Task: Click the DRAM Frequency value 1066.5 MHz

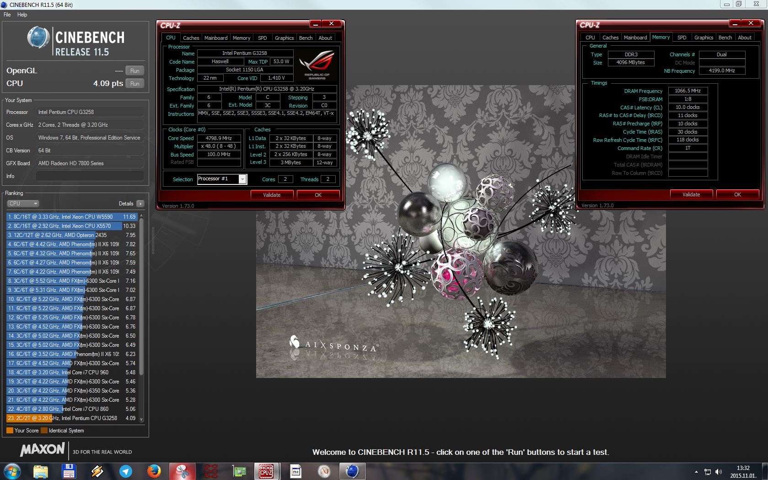Action: pyautogui.click(x=687, y=91)
